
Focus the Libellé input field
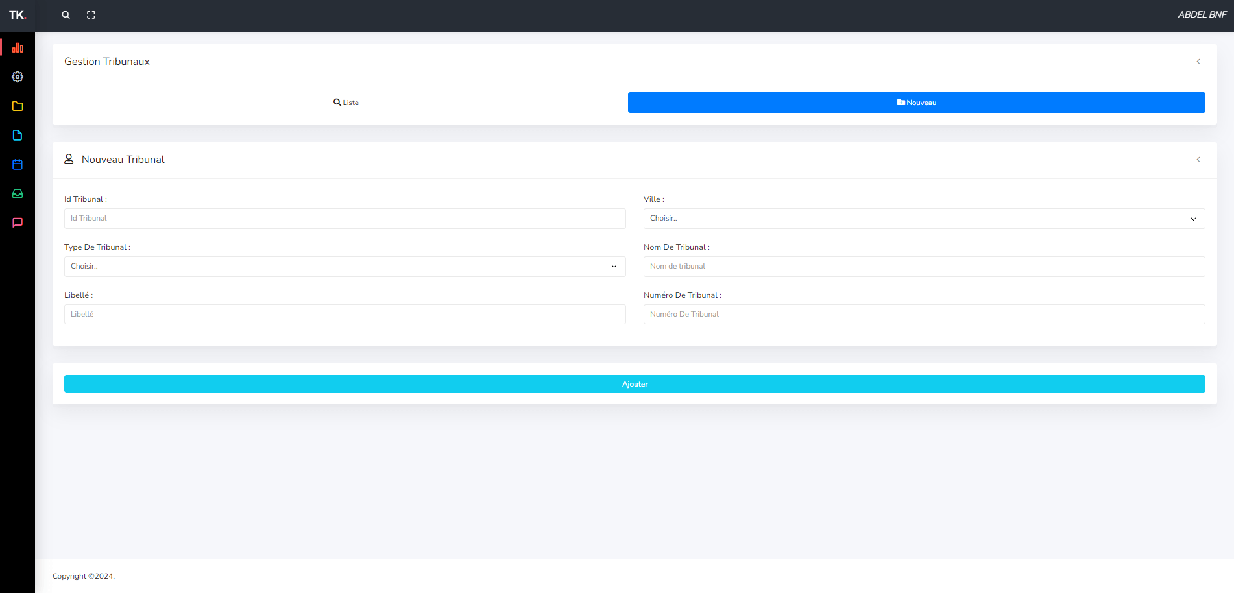click(345, 315)
